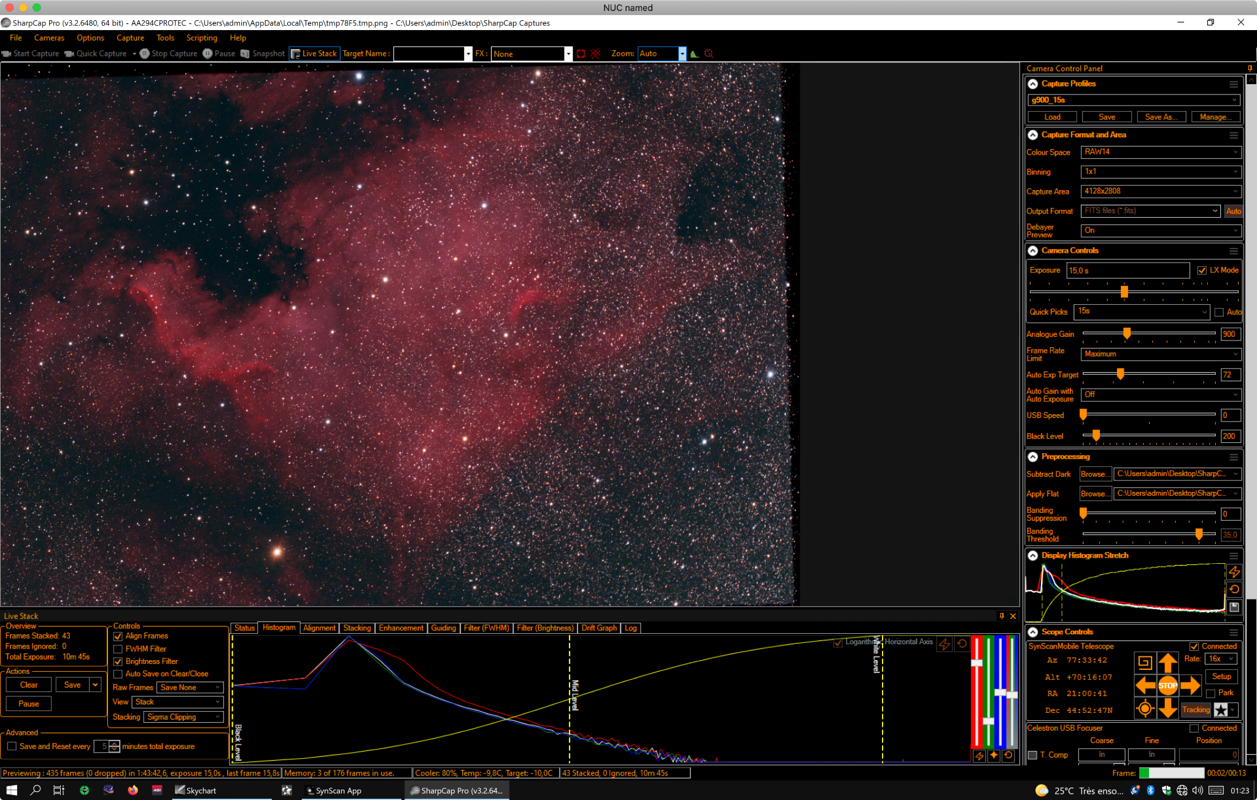This screenshot has width=1257, height=800.
Task: Click the red crossed-out FX clear icon
Action: point(595,54)
